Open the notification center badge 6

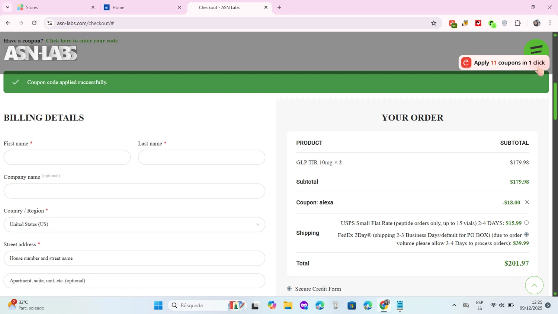(548, 305)
